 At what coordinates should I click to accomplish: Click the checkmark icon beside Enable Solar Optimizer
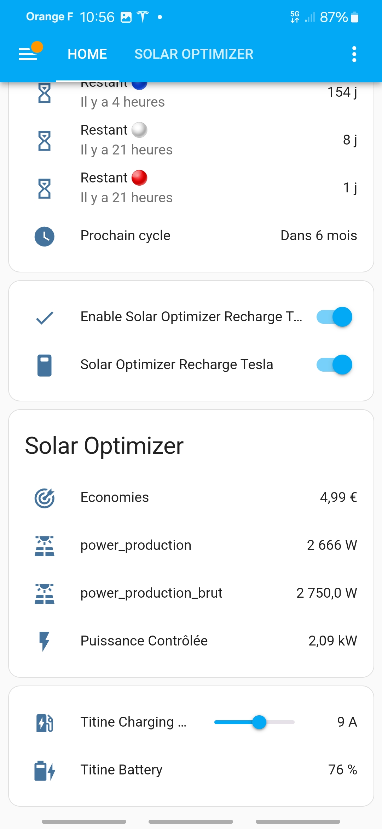45,317
